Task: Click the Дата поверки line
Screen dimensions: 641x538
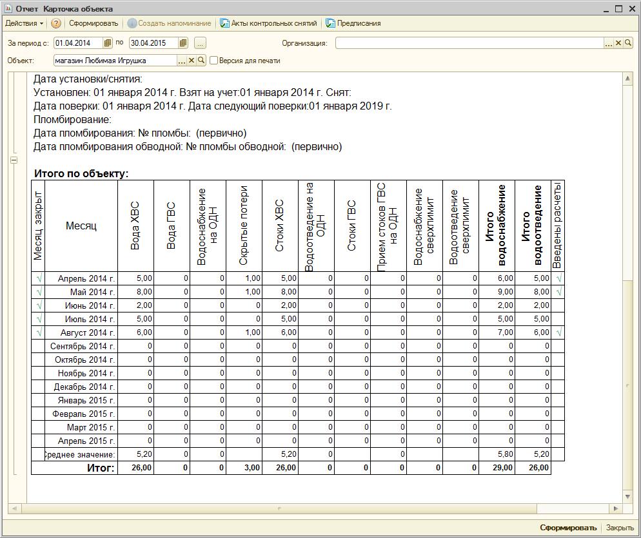Action: (213, 106)
